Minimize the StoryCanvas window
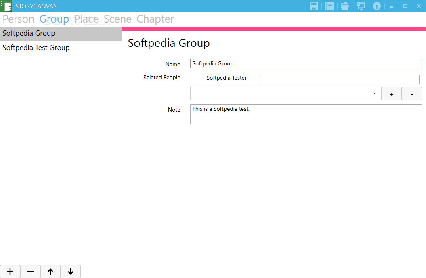426x278 pixels. (392, 6)
